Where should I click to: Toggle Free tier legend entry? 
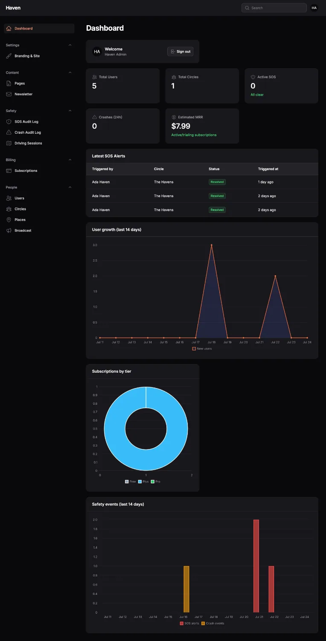[x=130, y=482]
